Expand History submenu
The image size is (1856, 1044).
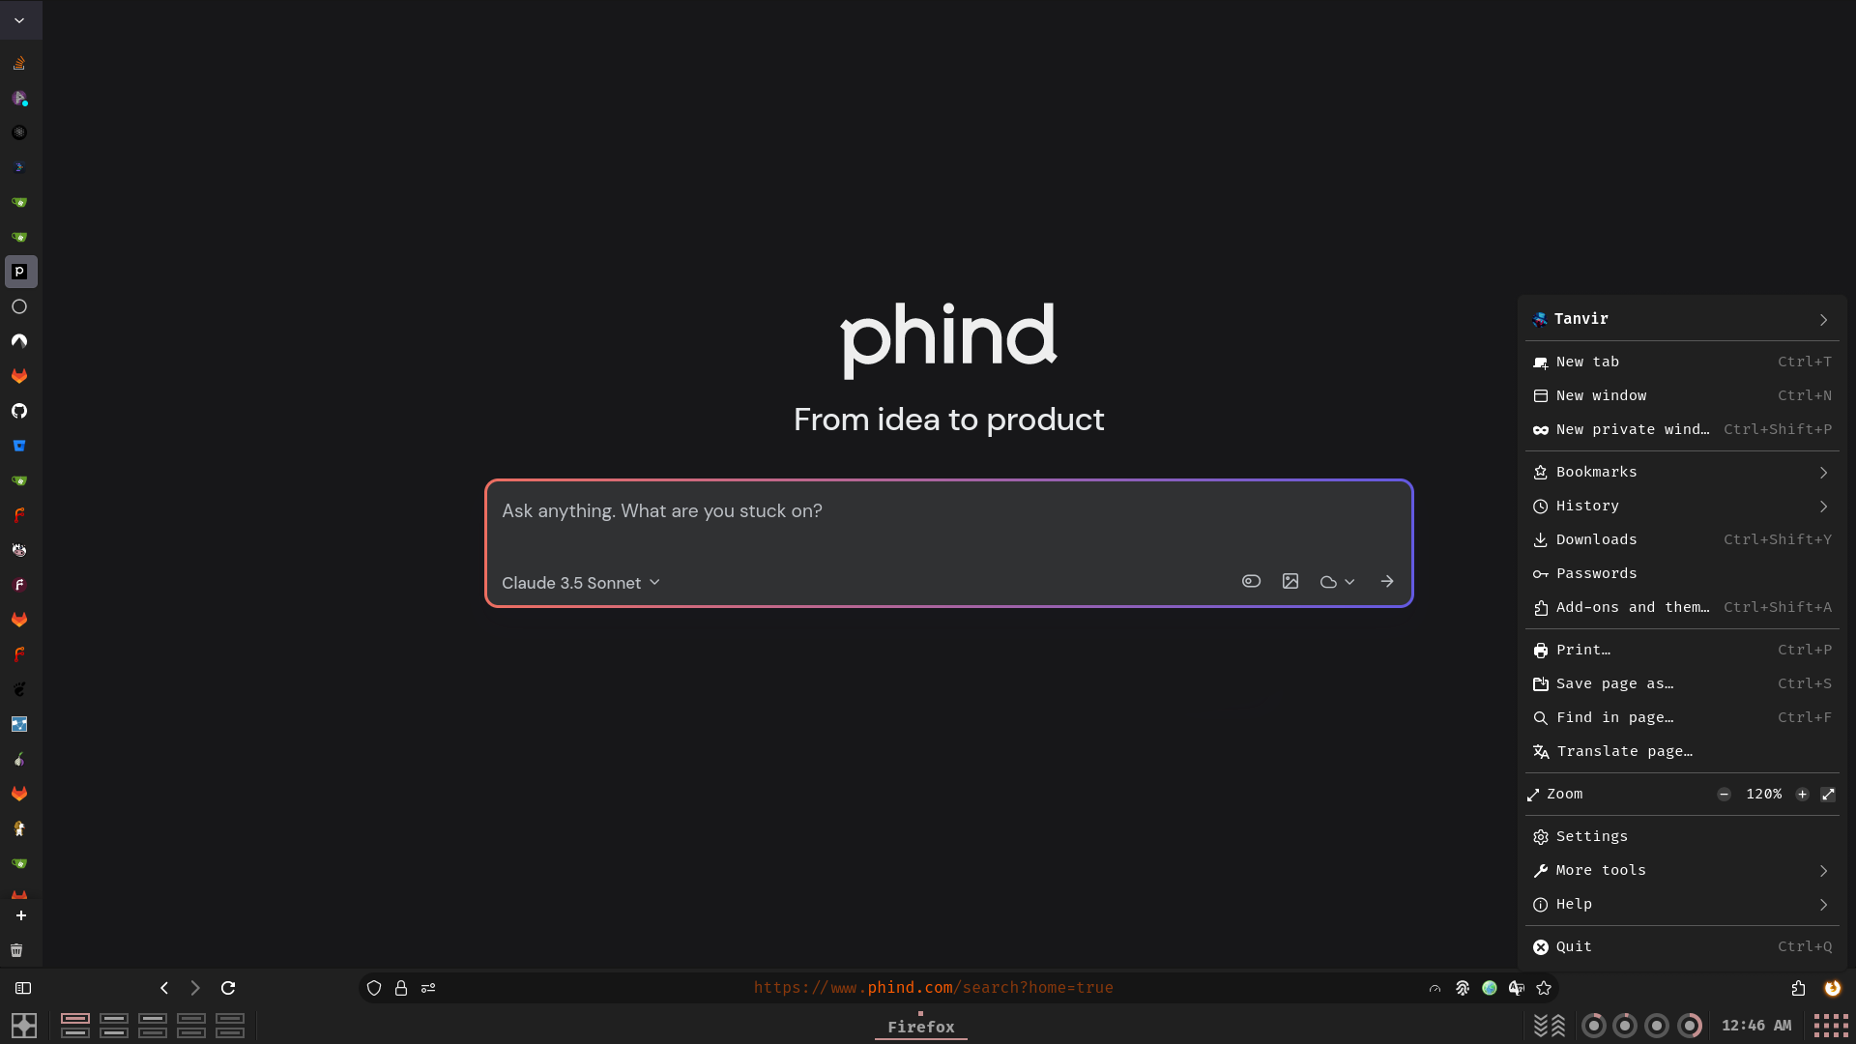[x=1823, y=505]
